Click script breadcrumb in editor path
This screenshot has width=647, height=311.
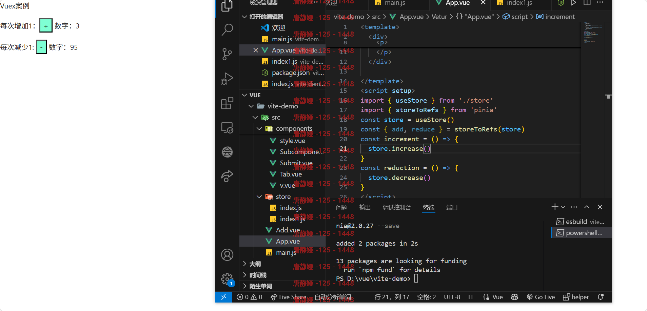515,17
